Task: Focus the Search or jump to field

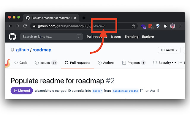Action: [51, 37]
